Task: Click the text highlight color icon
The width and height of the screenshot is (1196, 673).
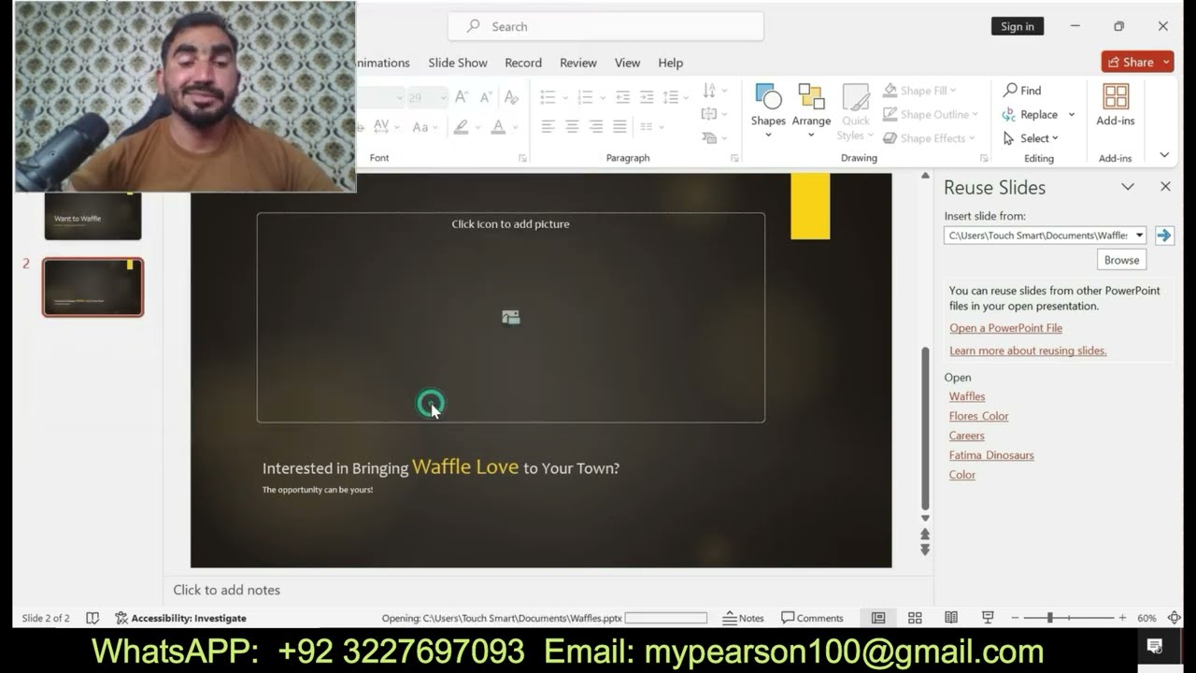Action: 461,126
